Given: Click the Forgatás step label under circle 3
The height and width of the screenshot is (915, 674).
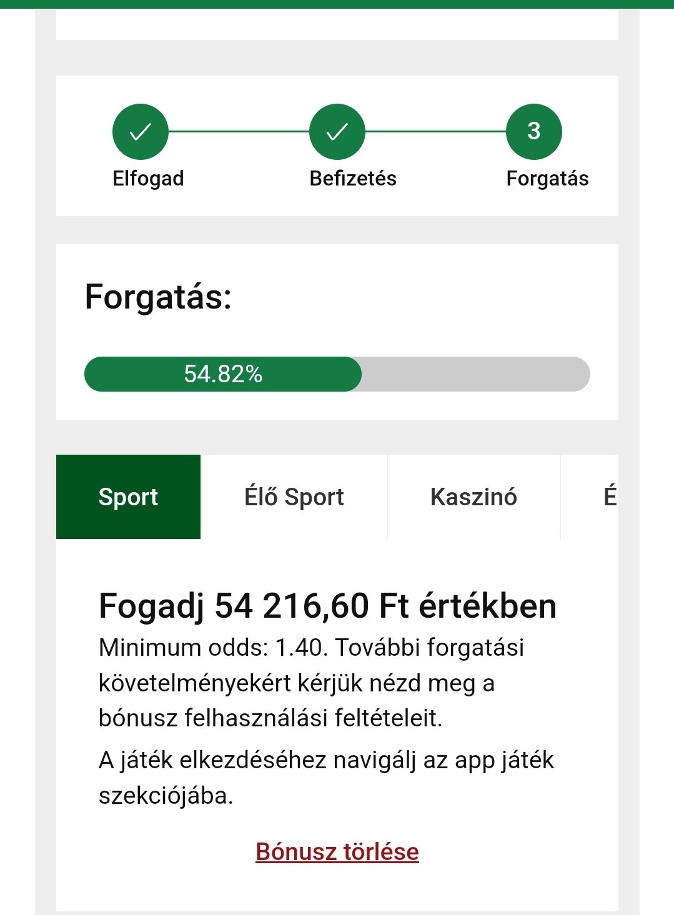Looking at the screenshot, I should [x=547, y=179].
